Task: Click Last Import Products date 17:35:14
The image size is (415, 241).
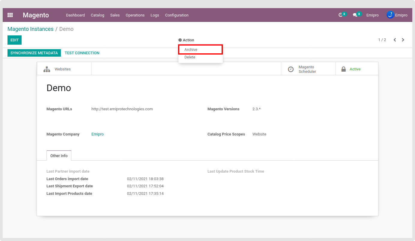Action: coord(145,194)
